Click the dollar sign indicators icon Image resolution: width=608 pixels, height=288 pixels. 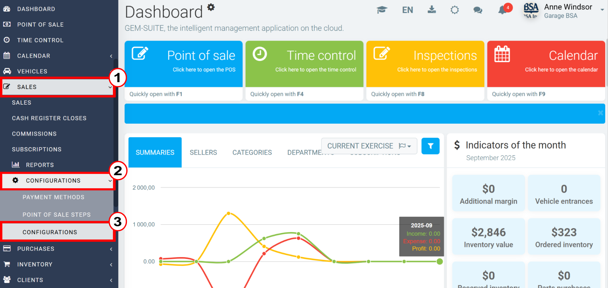[x=457, y=145]
